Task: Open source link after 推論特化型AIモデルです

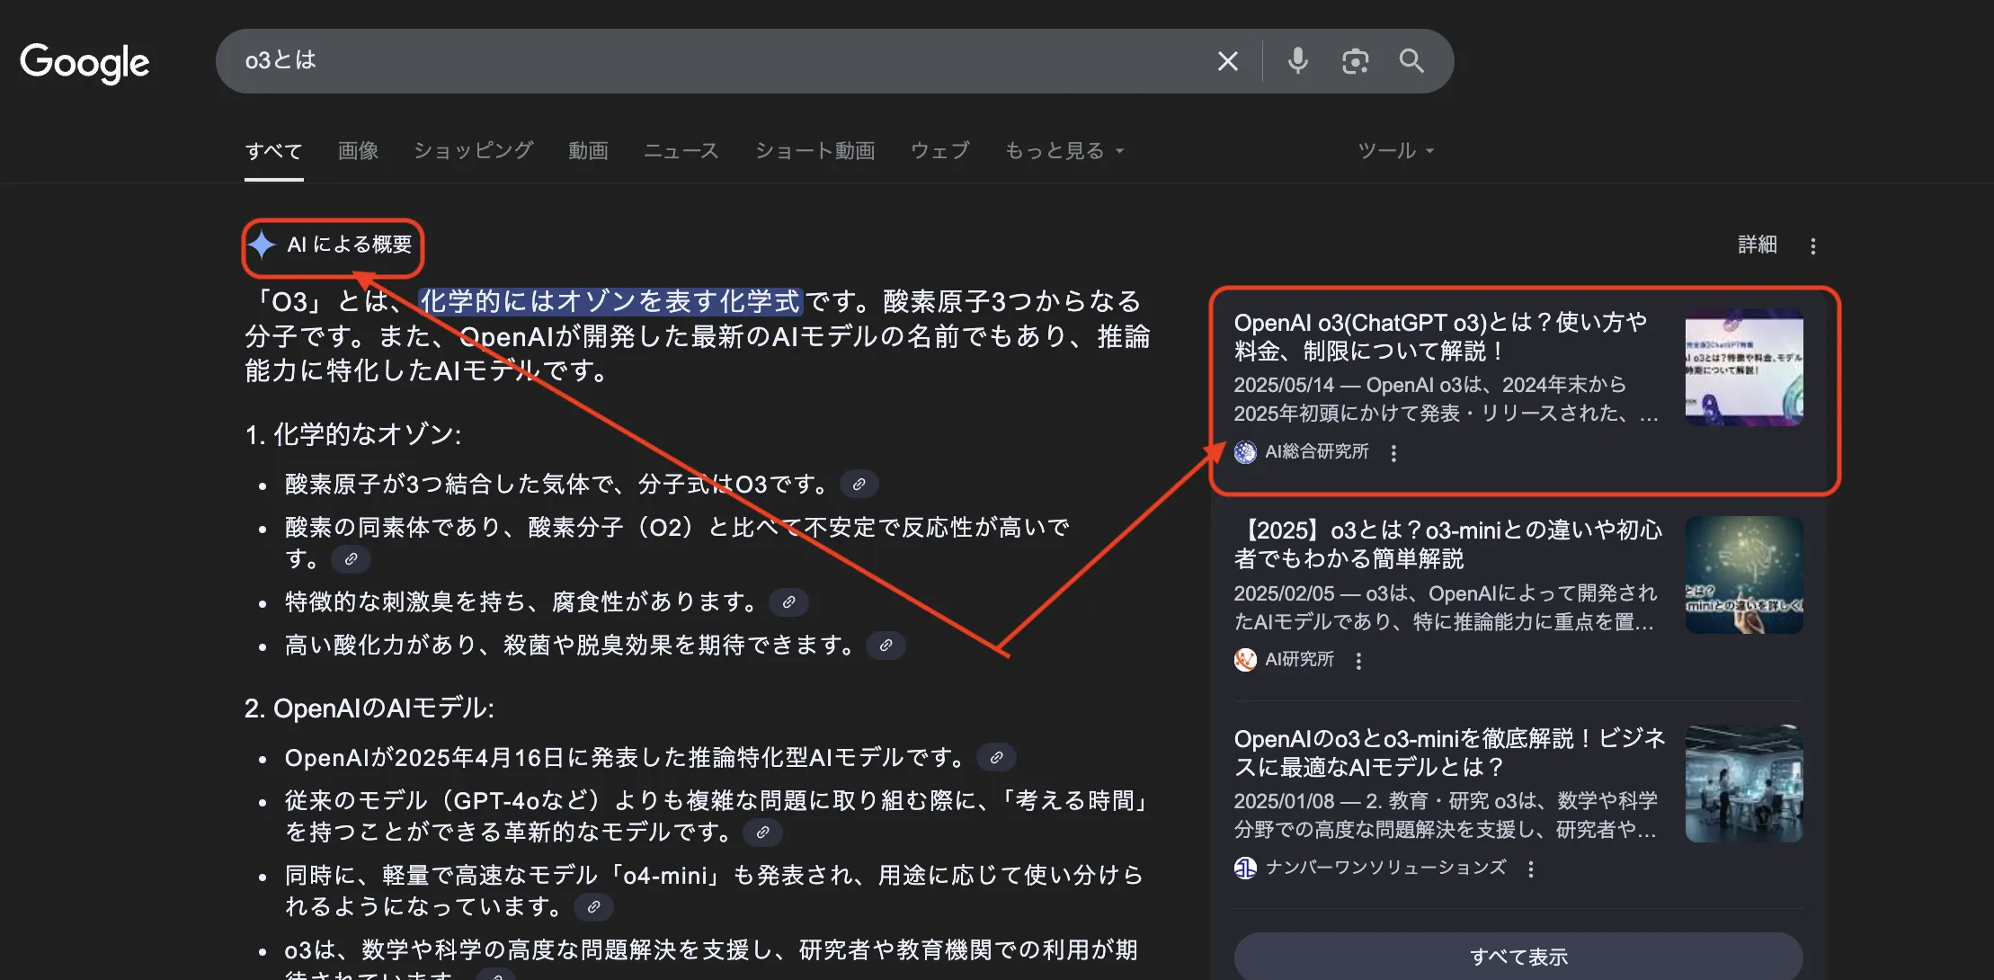Action: tap(996, 758)
